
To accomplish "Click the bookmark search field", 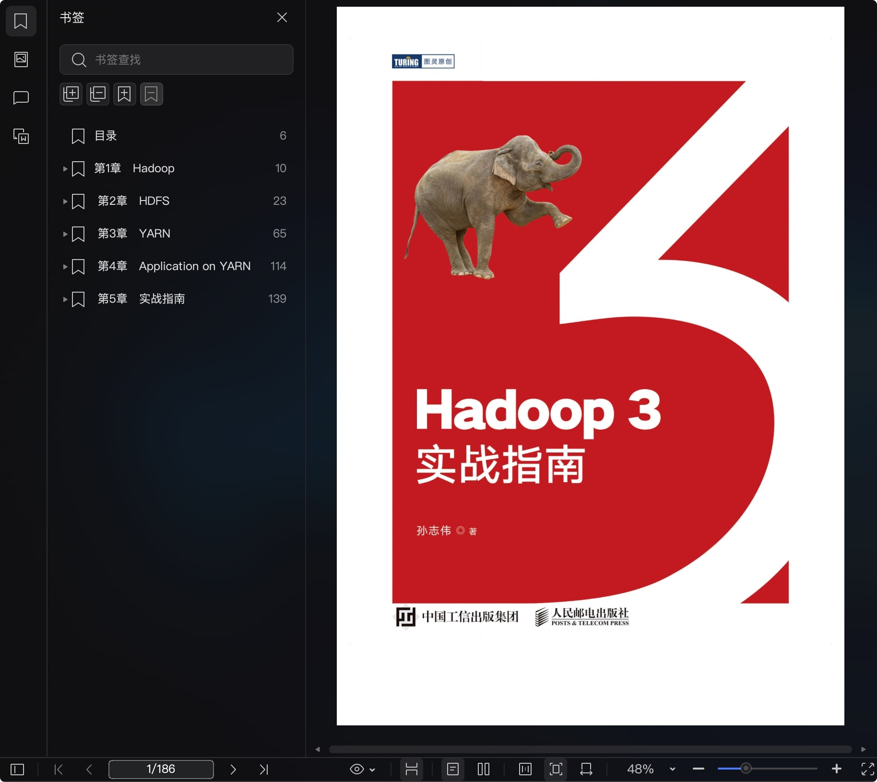I will (x=176, y=59).
